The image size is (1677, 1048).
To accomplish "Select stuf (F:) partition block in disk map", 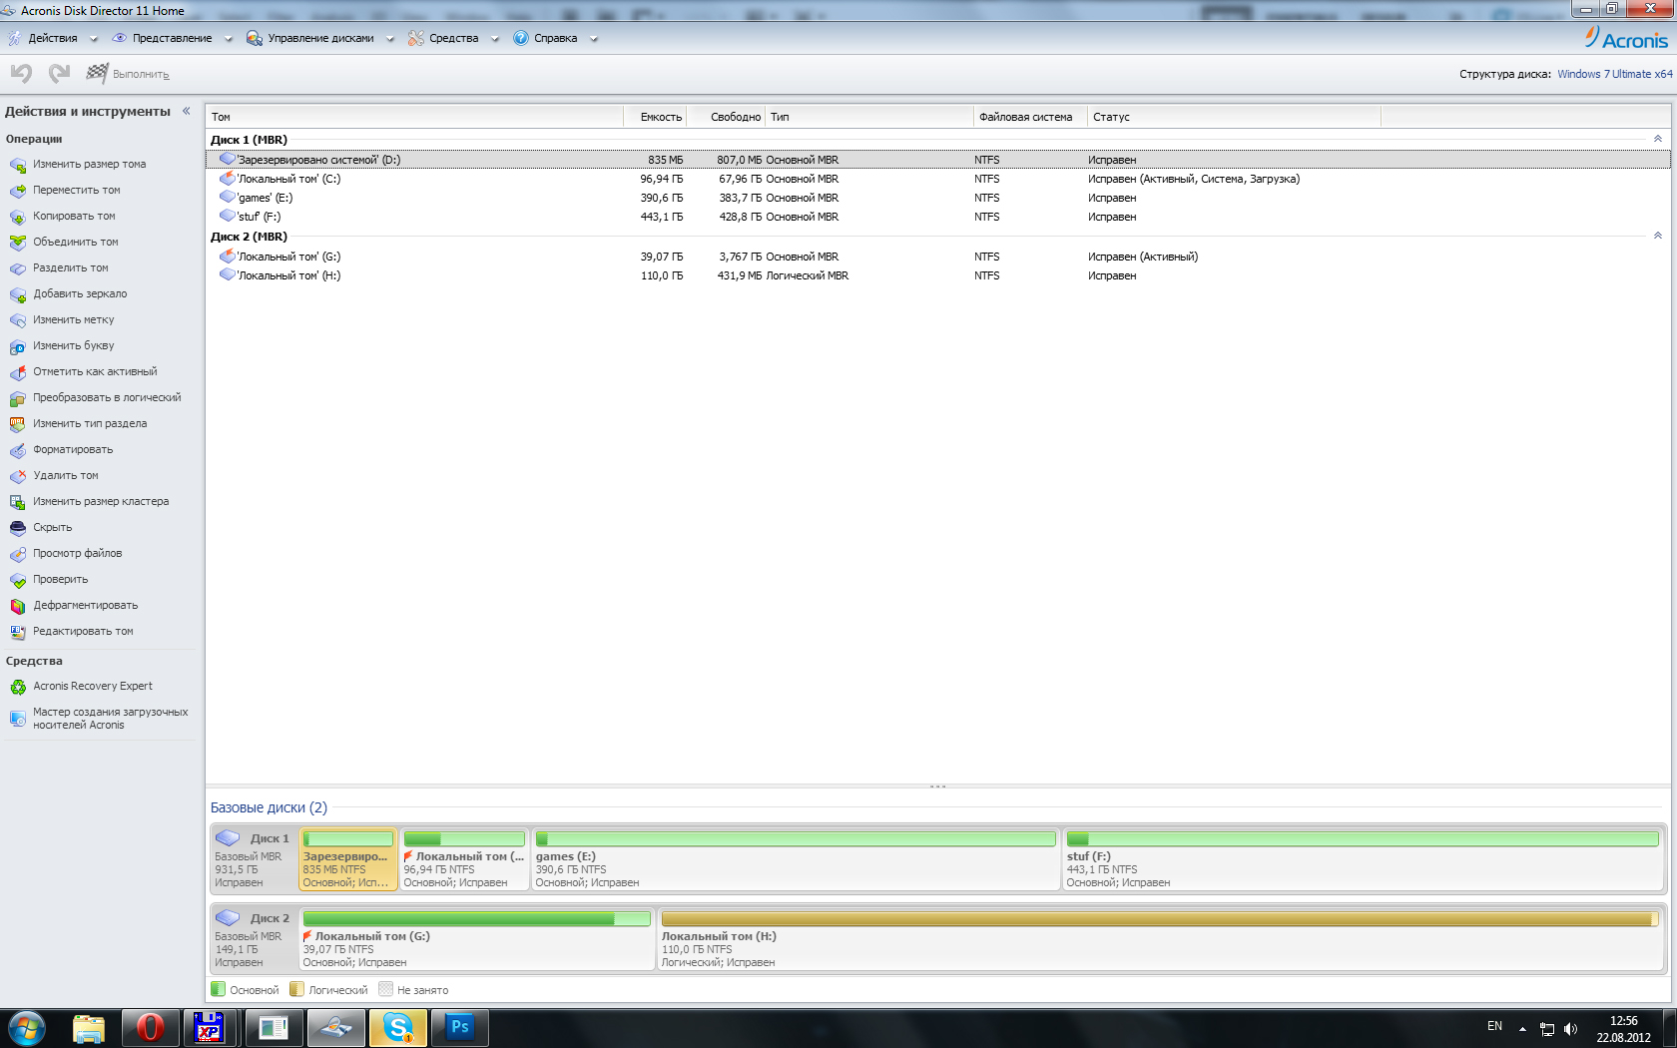I will (1363, 859).
